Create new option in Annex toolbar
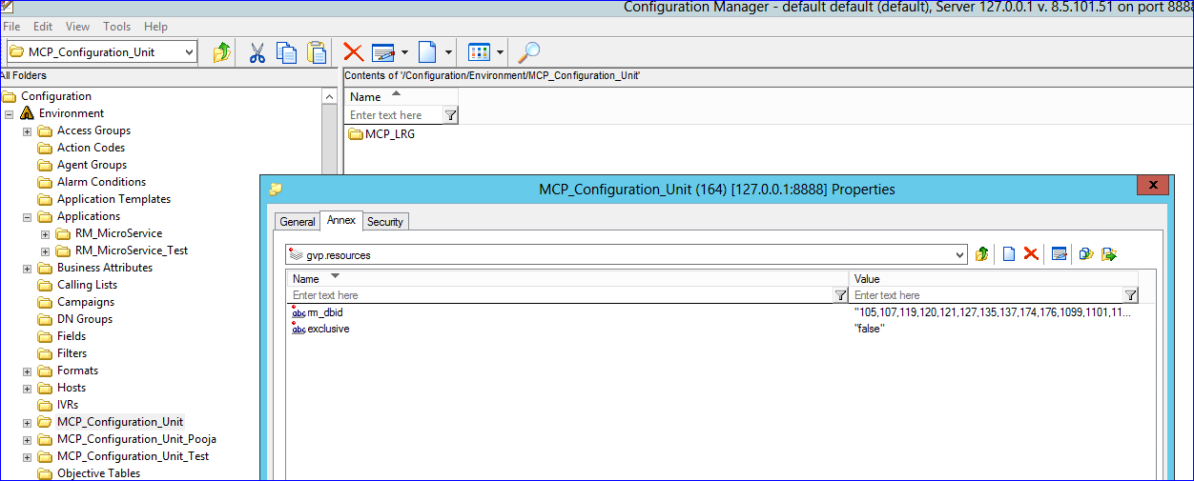This screenshot has height=481, width=1194. coord(1008,254)
